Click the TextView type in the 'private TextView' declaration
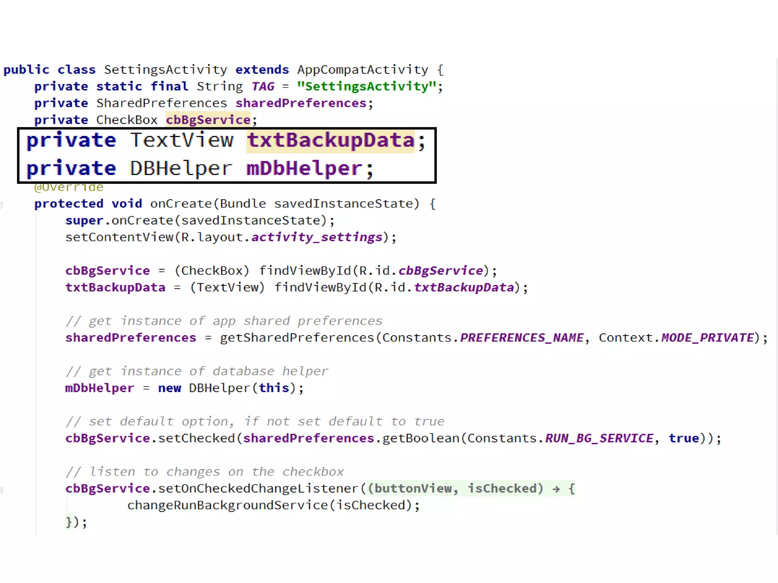This screenshot has height=583, width=778. click(182, 140)
